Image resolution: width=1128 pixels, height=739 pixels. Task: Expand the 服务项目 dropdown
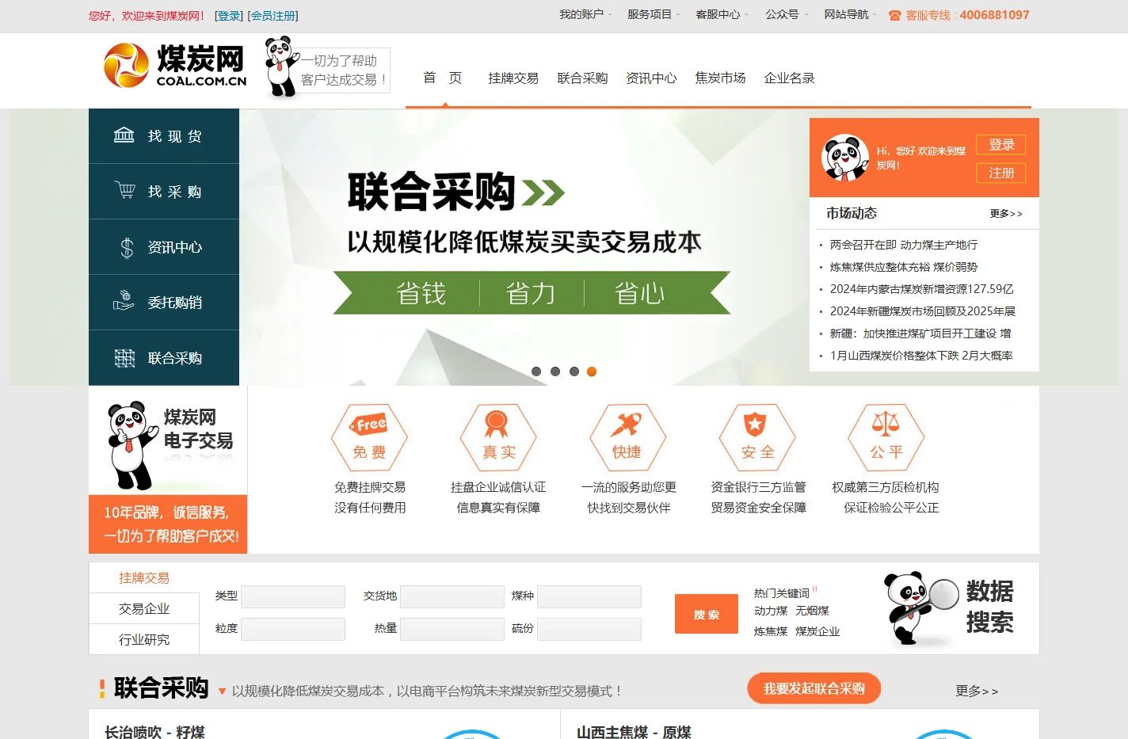654,14
